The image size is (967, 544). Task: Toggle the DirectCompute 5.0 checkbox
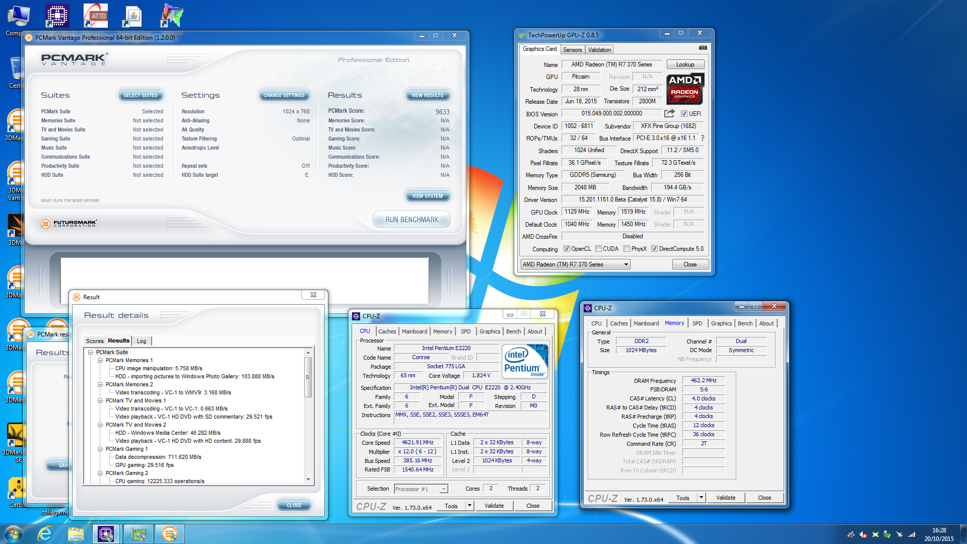click(x=654, y=249)
